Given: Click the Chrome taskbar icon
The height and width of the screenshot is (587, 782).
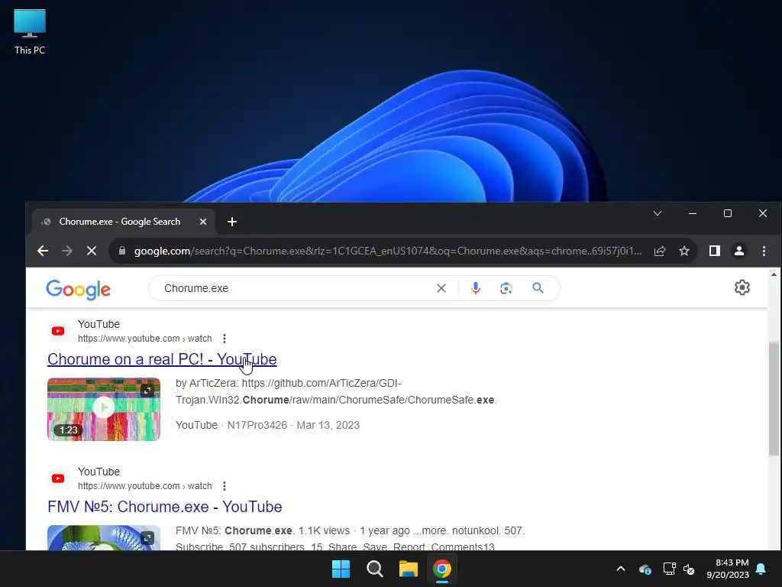Looking at the screenshot, I should (442, 569).
